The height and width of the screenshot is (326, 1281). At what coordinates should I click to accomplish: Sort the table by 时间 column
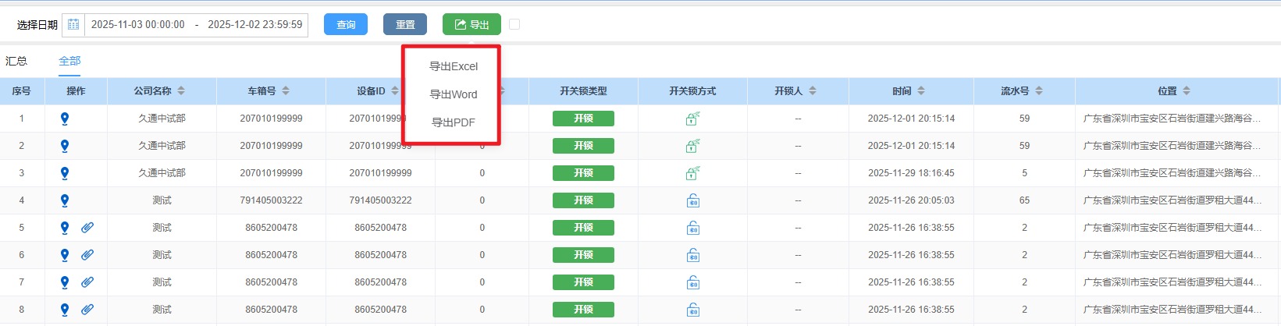(x=921, y=91)
